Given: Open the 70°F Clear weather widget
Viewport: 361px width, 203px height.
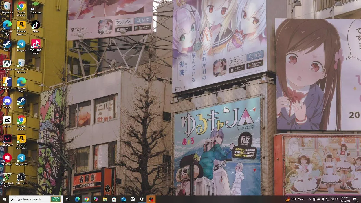Looking at the screenshot, I should click(295, 199).
